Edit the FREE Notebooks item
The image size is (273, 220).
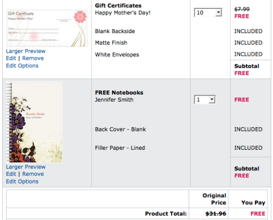point(11,174)
